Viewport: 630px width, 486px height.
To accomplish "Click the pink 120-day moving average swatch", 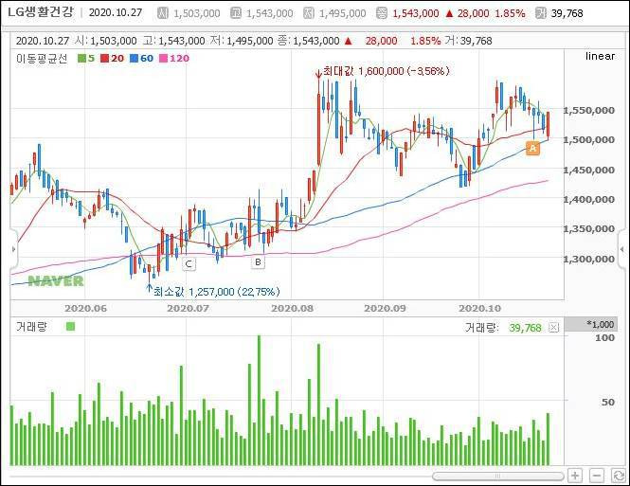I will [x=164, y=59].
